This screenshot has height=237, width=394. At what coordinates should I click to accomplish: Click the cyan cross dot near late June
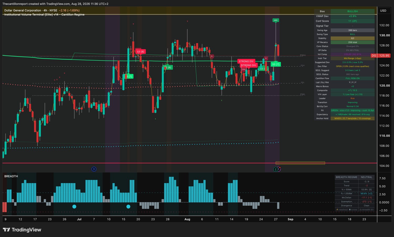tap(74, 206)
